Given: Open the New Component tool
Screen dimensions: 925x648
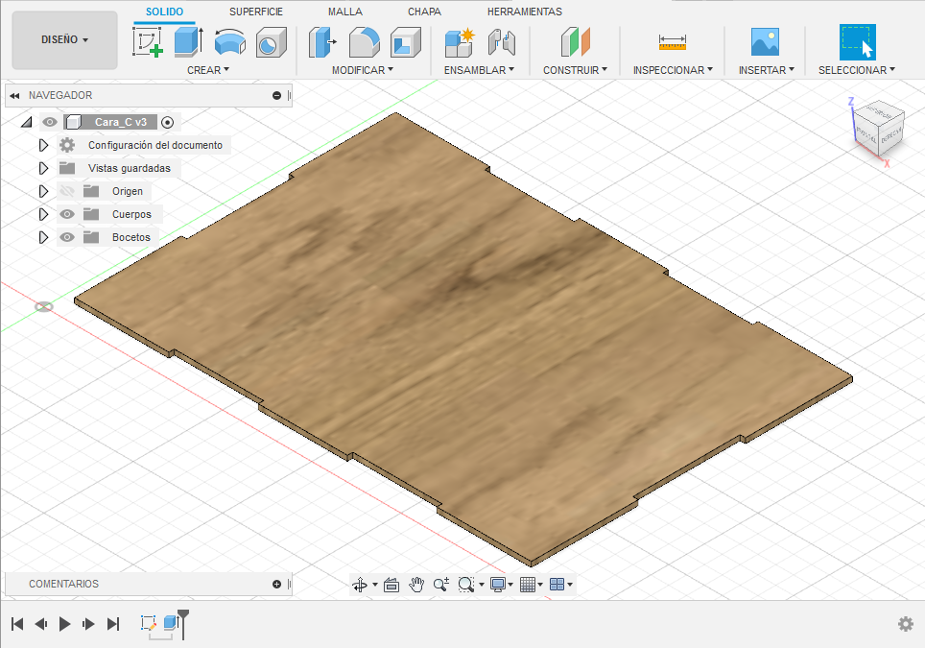Looking at the screenshot, I should pos(460,42).
